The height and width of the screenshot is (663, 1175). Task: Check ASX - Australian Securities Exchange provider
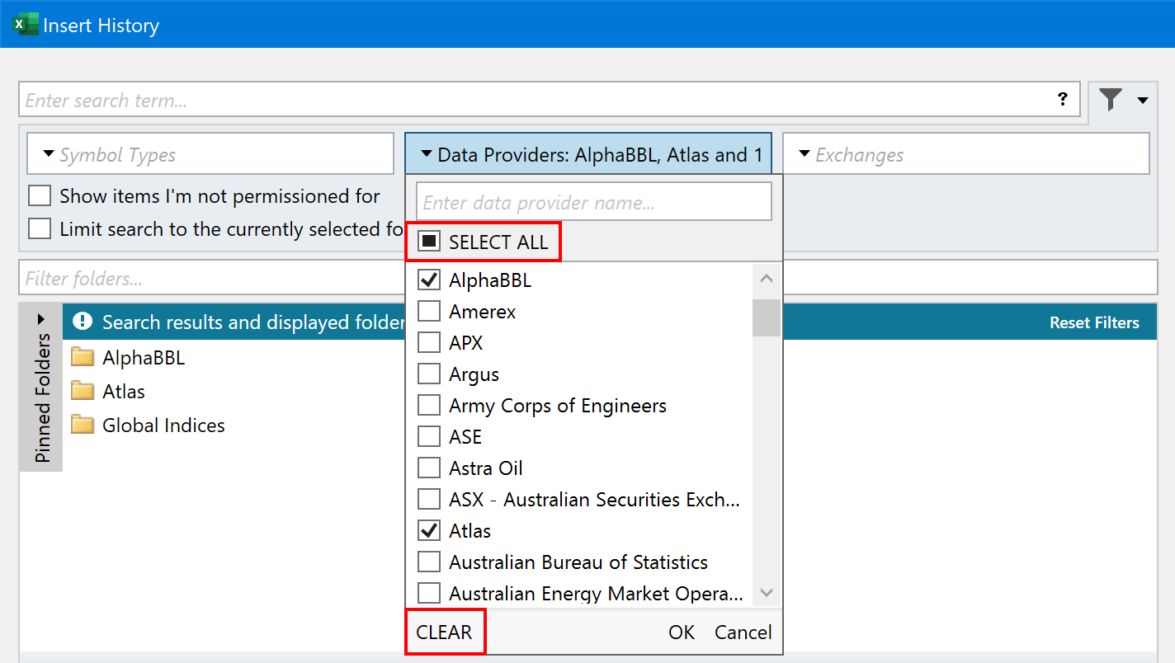[429, 500]
